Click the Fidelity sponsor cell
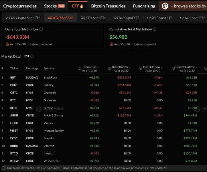Viewport: 207px width, 172px height. pos(48,85)
